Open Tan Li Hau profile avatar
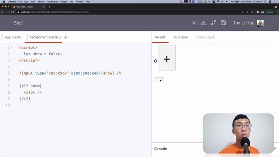The height and width of the screenshot is (157, 279). 260,23
